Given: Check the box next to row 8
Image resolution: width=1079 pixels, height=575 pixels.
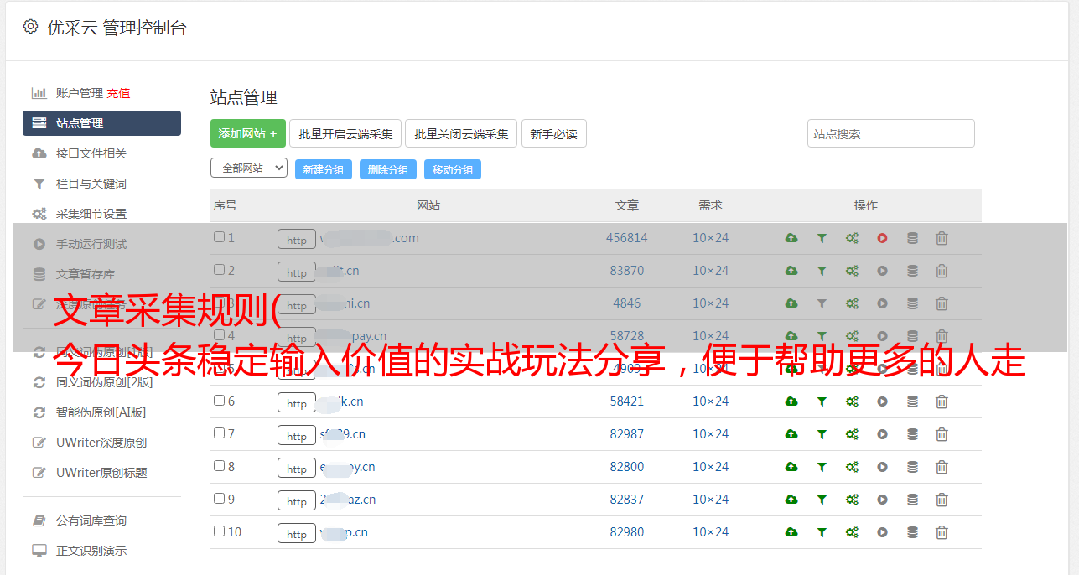Looking at the screenshot, I should click(219, 466).
